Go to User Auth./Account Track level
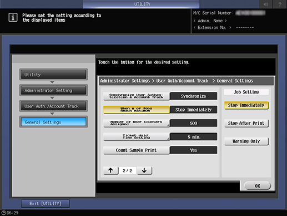287x216 pixels. pos(53,106)
